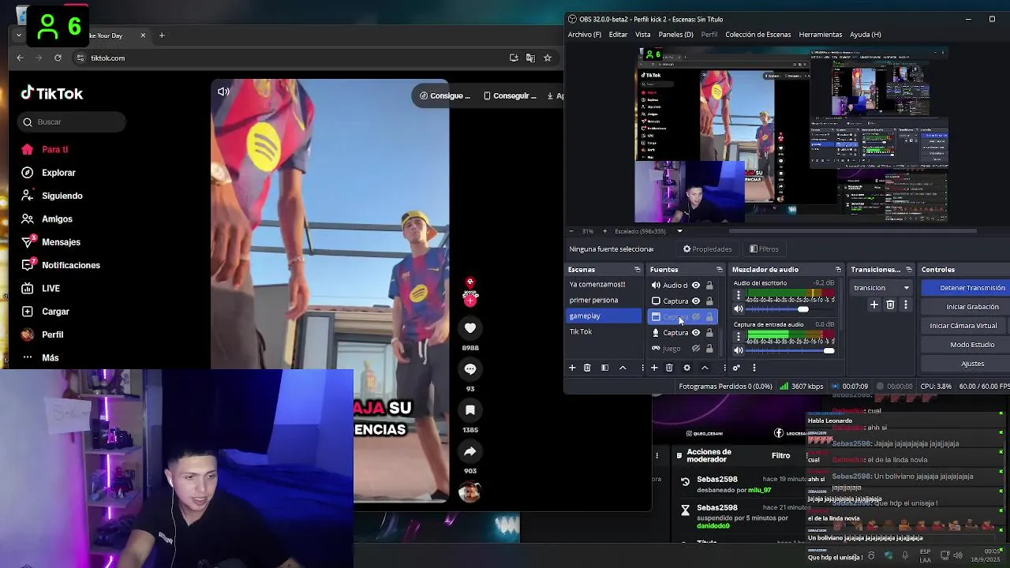Translate this page in Chrome address bar
1010x568 pixels.
(530, 58)
